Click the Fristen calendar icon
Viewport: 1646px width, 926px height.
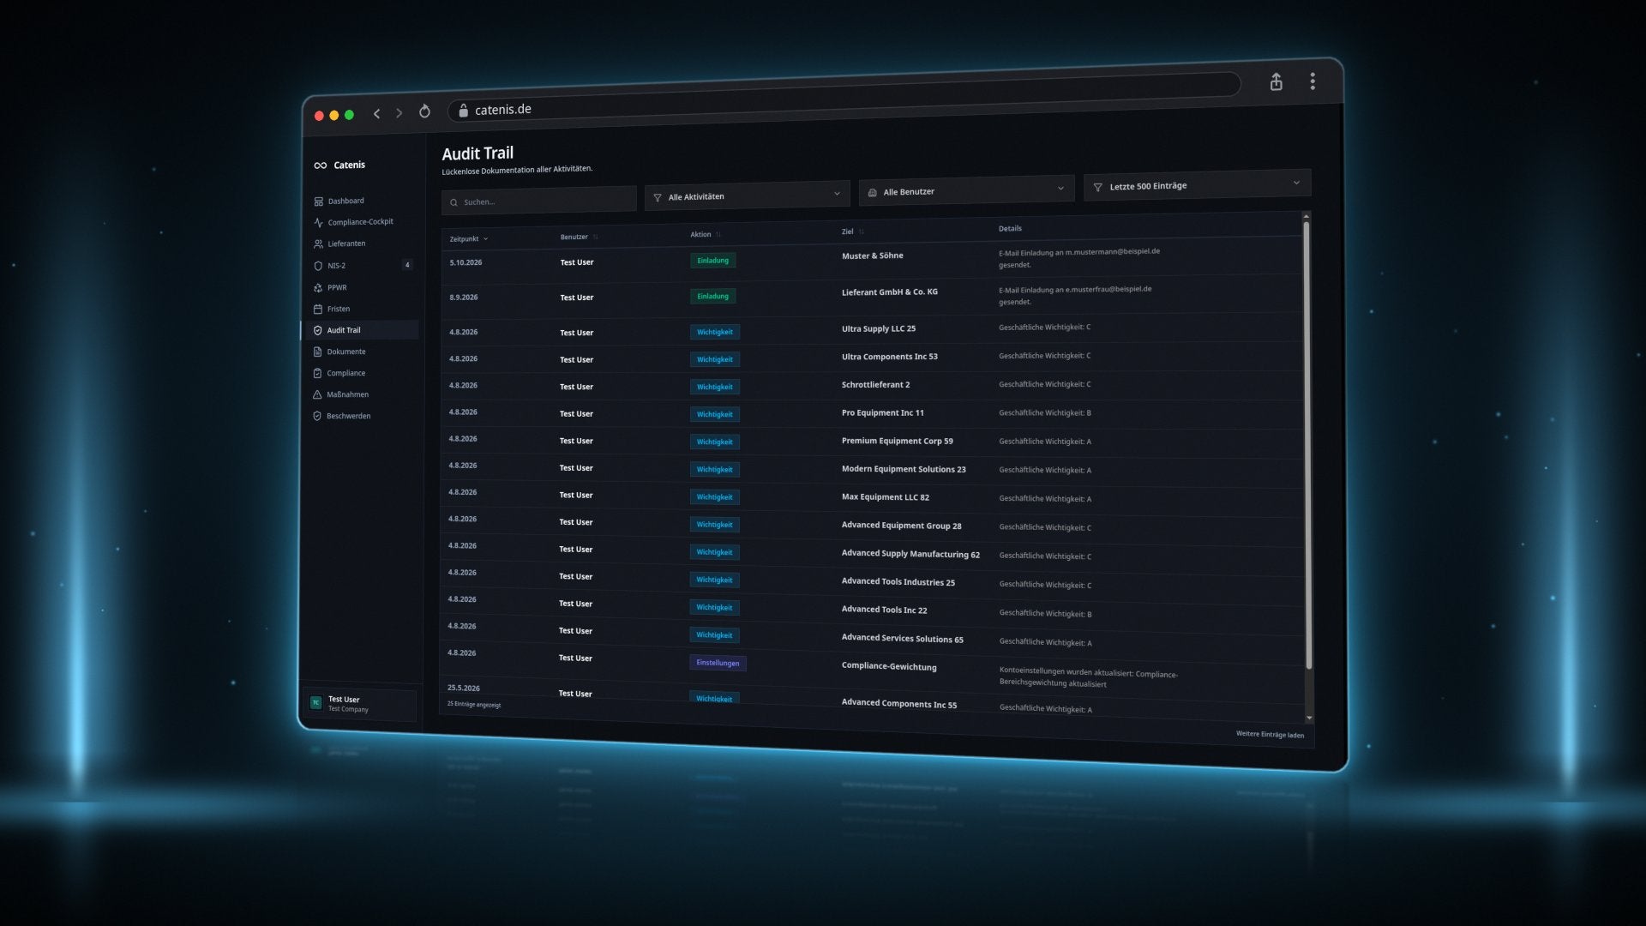click(318, 309)
